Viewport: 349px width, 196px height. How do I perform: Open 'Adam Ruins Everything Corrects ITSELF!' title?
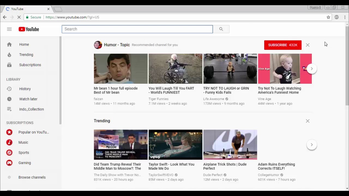(276, 166)
